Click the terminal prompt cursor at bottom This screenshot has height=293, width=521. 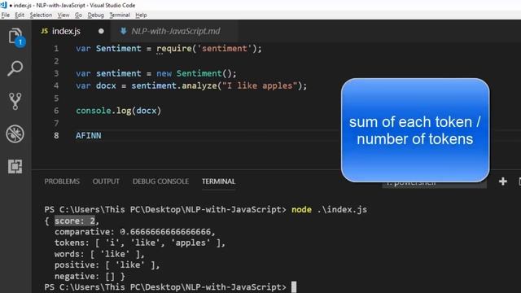tap(294, 287)
